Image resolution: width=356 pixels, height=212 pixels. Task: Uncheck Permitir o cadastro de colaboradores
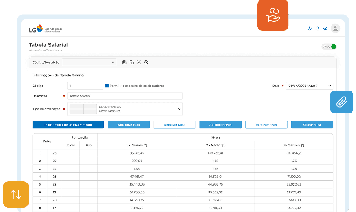tap(107, 86)
